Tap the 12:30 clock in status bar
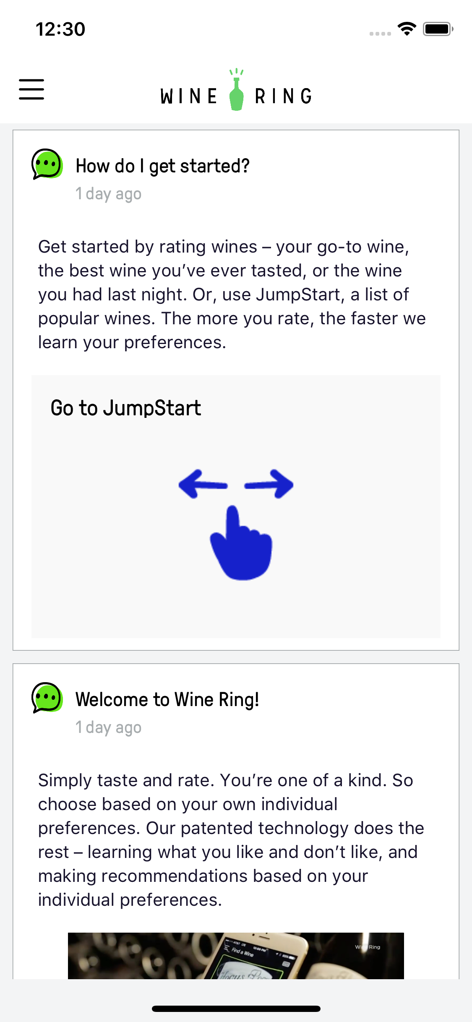 60,29
